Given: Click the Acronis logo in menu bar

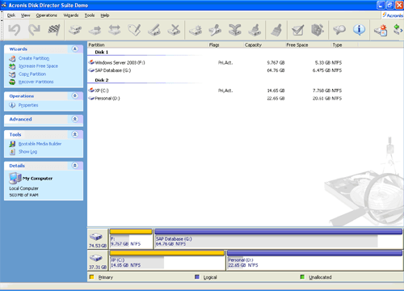Looking at the screenshot, I should click(x=393, y=15).
